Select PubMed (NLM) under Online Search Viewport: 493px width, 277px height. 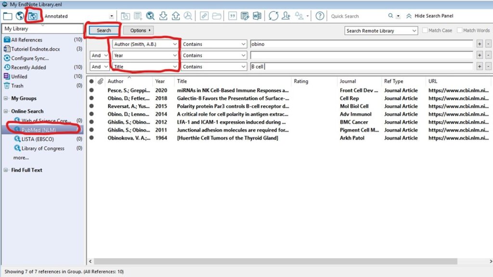pos(39,130)
